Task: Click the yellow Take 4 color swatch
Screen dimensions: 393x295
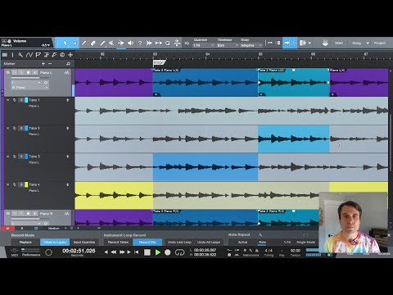Action: click(x=26, y=185)
